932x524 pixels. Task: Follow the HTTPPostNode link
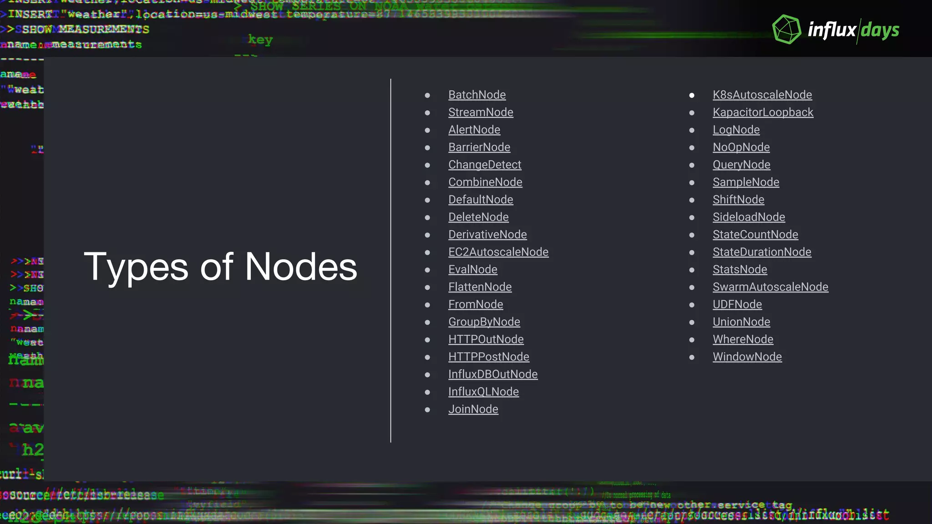(489, 357)
